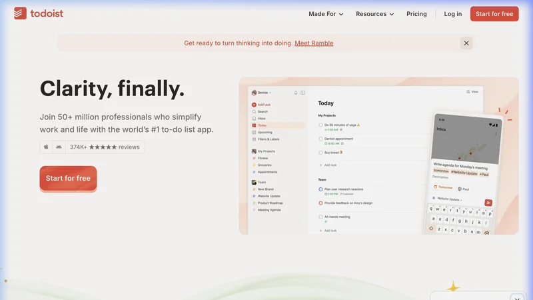
Task: Check off Dentist appointment task
Action: pyautogui.click(x=320, y=139)
